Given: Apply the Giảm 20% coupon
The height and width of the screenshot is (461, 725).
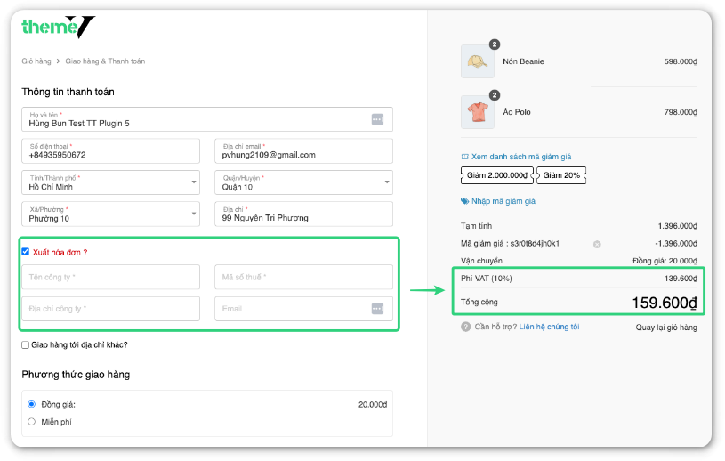Looking at the screenshot, I should point(561,175).
